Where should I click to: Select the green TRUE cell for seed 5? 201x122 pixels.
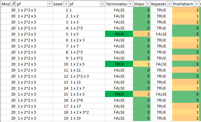[x=119, y=34]
